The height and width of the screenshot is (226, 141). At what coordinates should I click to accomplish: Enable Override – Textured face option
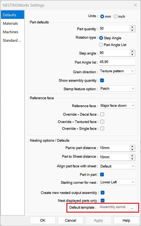102,122
